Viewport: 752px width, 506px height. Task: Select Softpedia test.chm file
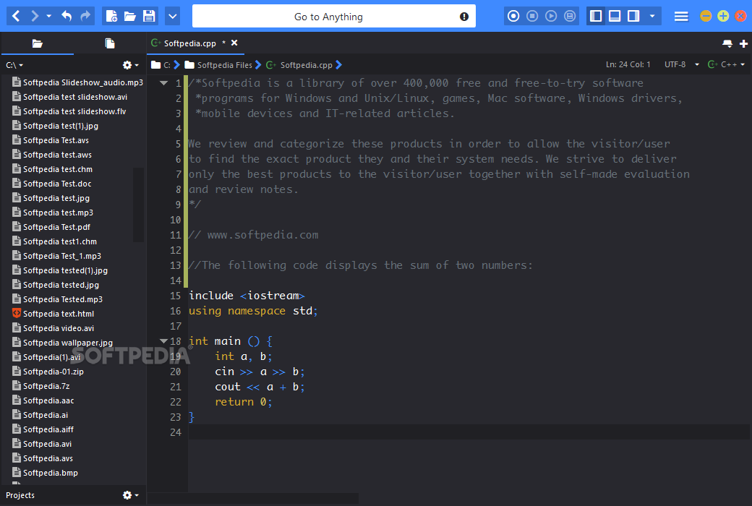tap(52, 169)
